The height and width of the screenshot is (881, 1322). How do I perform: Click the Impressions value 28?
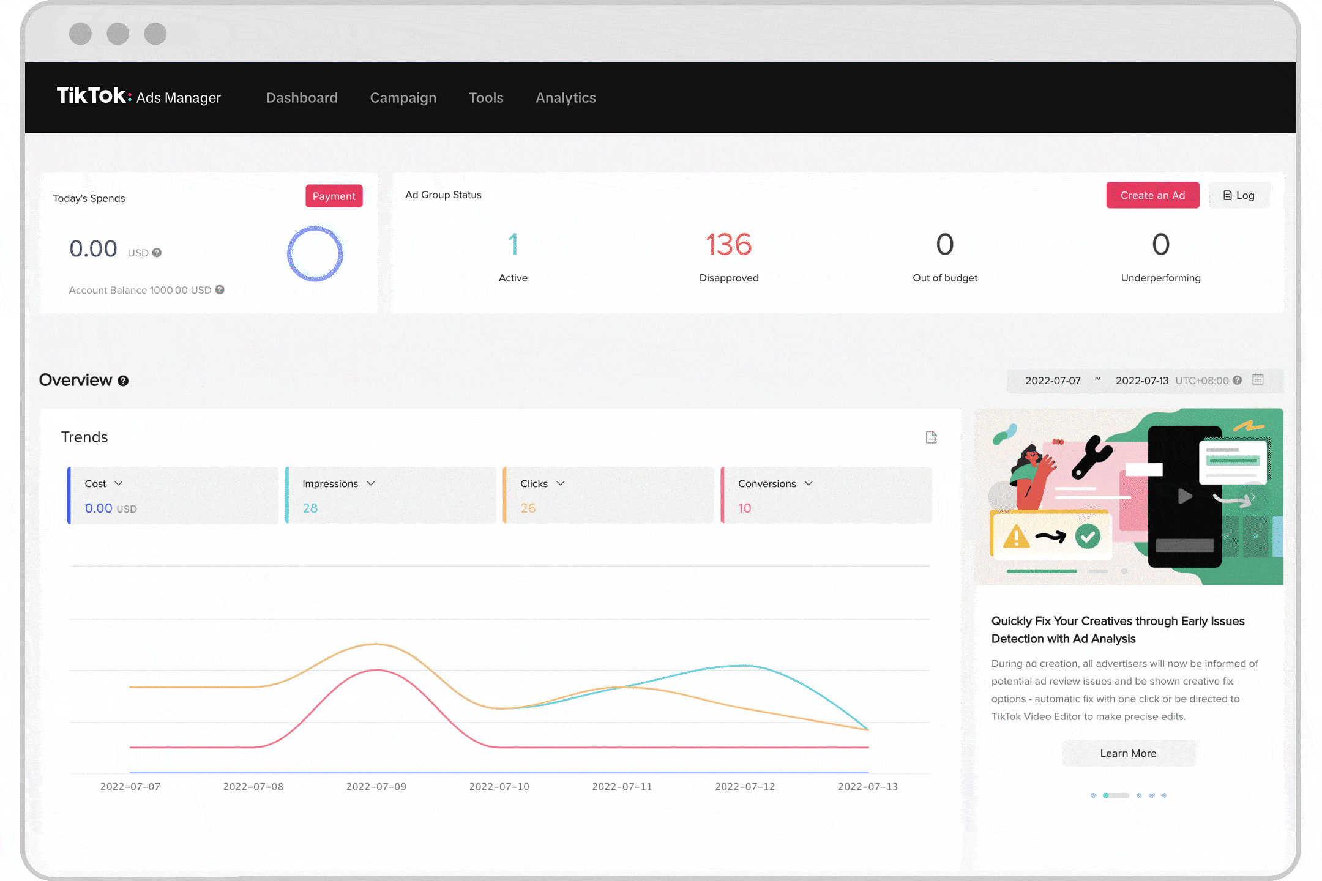pyautogui.click(x=310, y=508)
